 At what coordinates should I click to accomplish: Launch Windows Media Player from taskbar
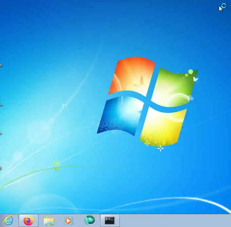coord(69,221)
